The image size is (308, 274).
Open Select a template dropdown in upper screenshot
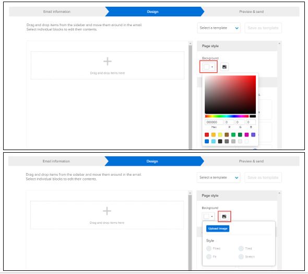coord(219,28)
